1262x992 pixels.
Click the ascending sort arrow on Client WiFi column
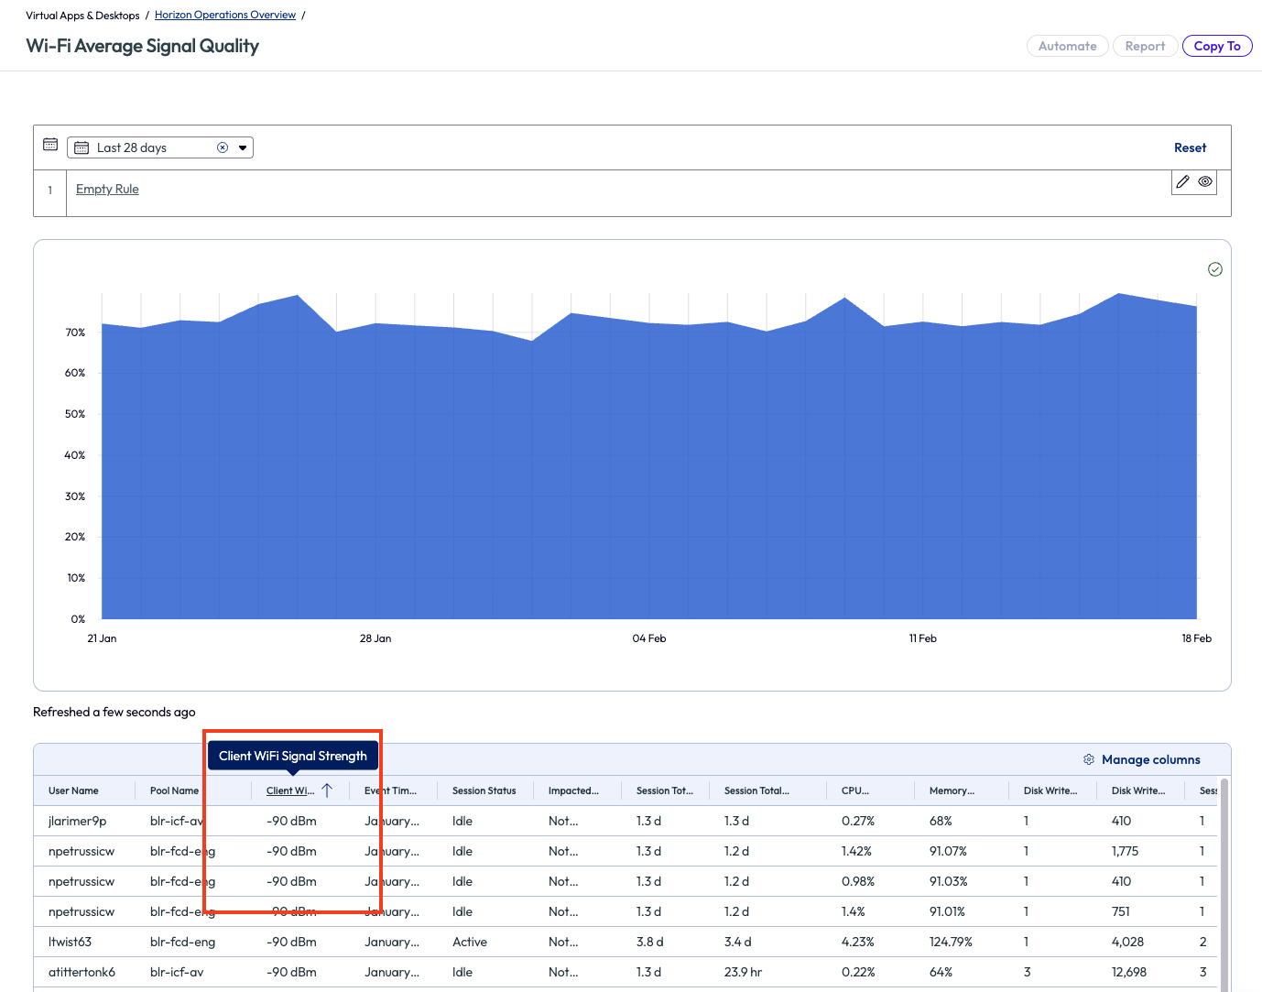(x=327, y=790)
